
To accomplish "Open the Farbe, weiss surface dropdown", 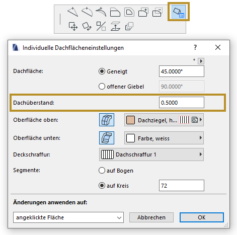I will [164, 138].
